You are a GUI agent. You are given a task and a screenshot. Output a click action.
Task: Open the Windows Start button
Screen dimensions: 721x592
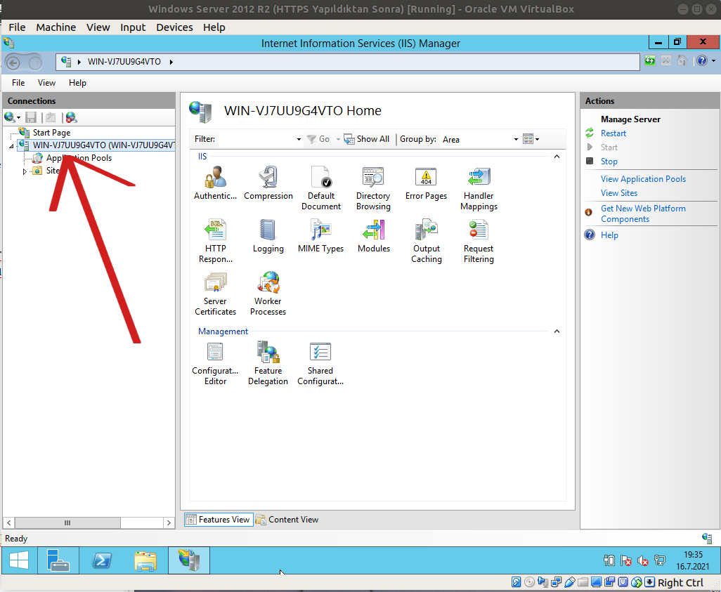(19, 560)
